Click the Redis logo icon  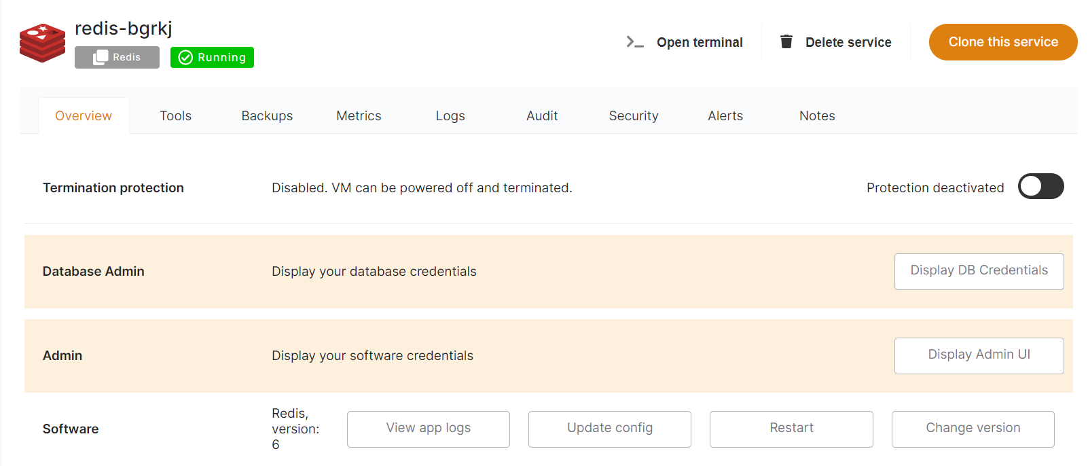42,43
